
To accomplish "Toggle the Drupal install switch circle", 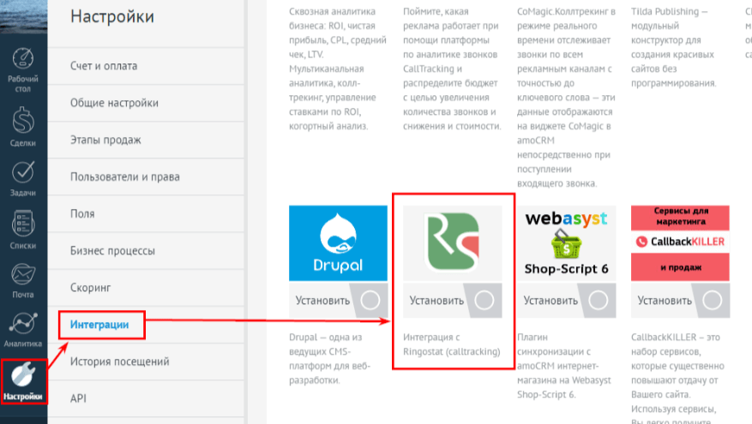I will [370, 301].
